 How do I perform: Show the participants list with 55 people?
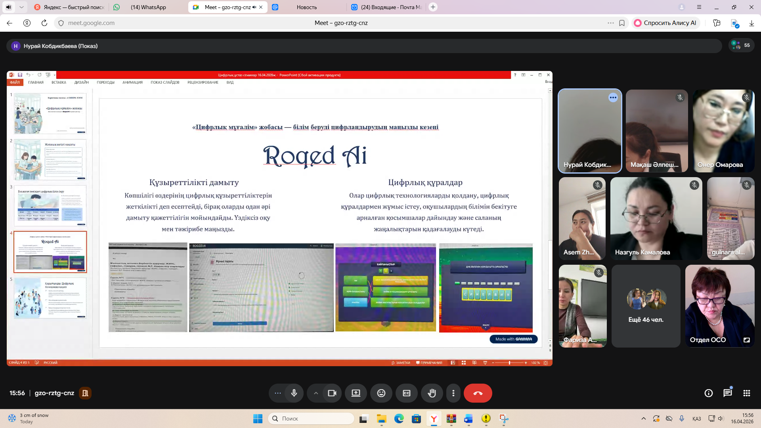[x=741, y=46]
